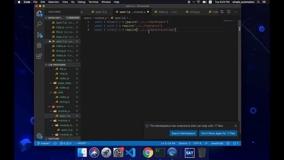Viewport: 284px width, 160px height.
Task: Open the notifications bell in status bar
Action: [x=236, y=143]
